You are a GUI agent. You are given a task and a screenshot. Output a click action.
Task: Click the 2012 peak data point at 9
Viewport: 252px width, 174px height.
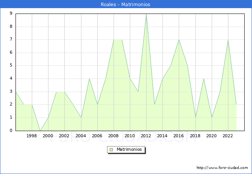[146, 14]
